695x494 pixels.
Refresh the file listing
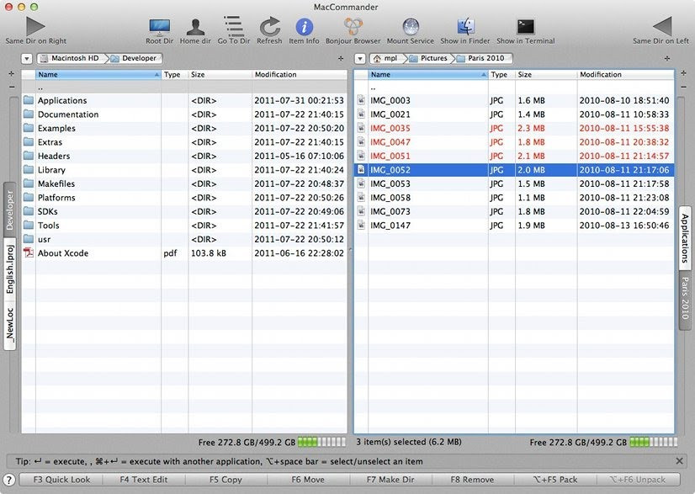tap(269, 27)
